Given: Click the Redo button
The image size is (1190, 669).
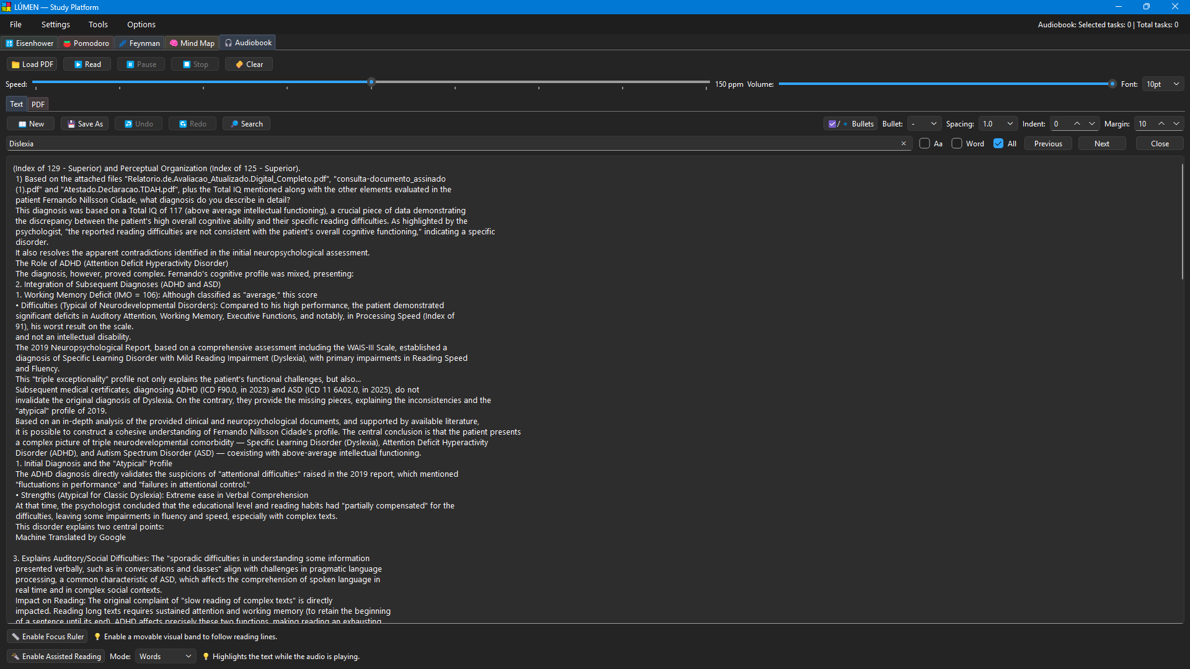Looking at the screenshot, I should 193,124.
